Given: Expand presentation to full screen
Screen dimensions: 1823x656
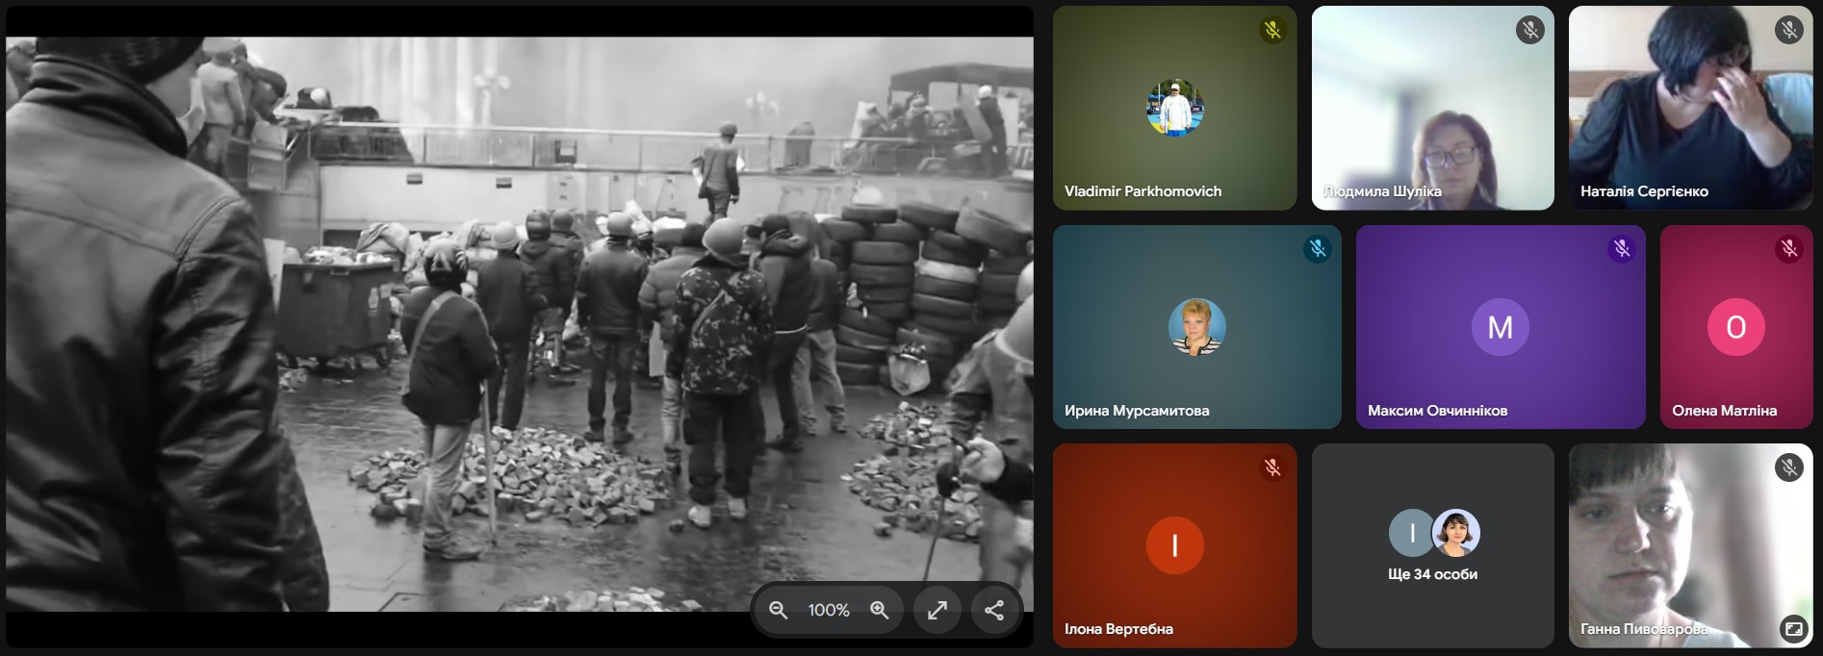Looking at the screenshot, I should [937, 610].
